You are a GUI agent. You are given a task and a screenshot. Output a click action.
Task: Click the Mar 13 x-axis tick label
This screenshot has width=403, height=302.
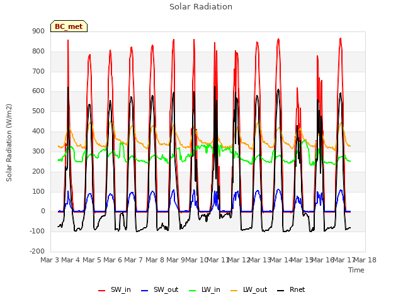[260, 260]
